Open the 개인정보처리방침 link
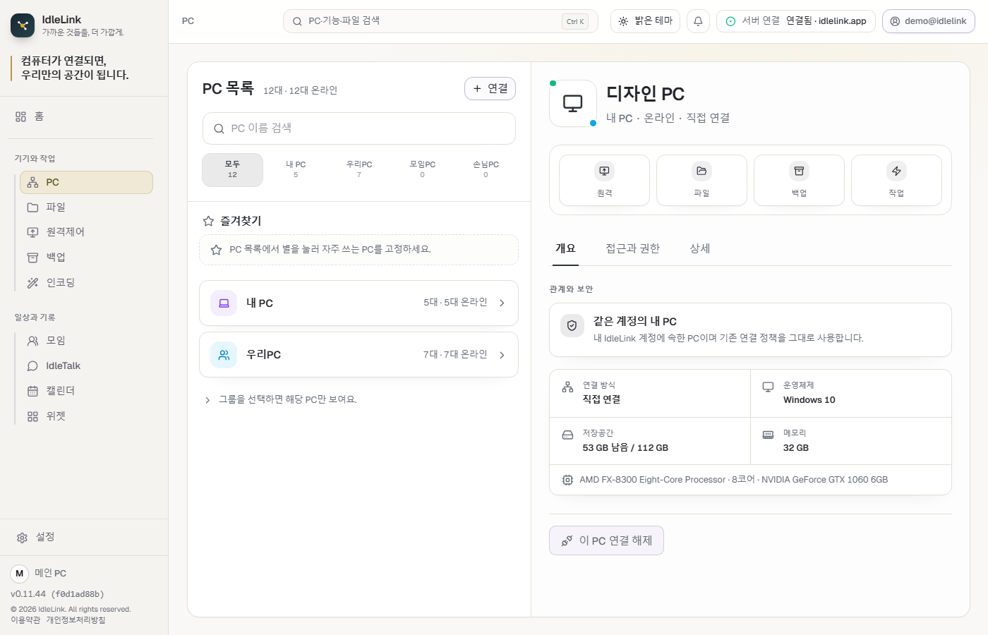Screen dimensions: 988x635 pyautogui.click(x=76, y=620)
